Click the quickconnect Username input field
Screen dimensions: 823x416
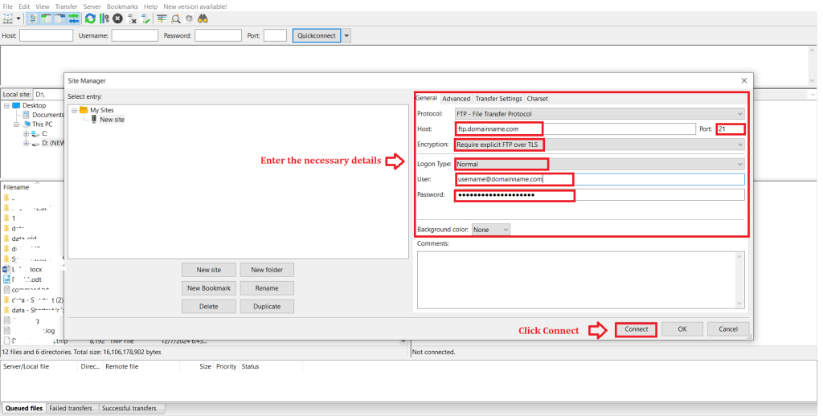click(135, 35)
